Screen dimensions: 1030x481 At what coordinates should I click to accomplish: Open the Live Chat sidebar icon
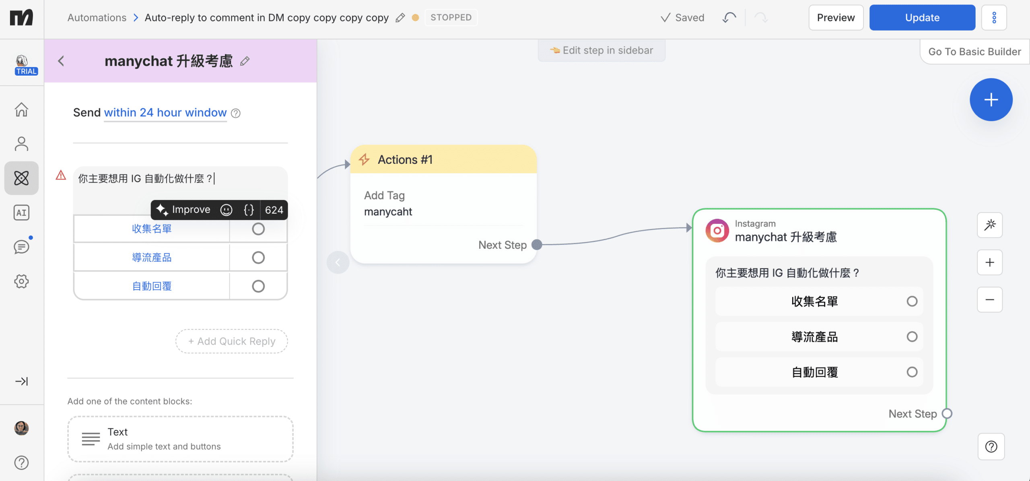tap(21, 247)
